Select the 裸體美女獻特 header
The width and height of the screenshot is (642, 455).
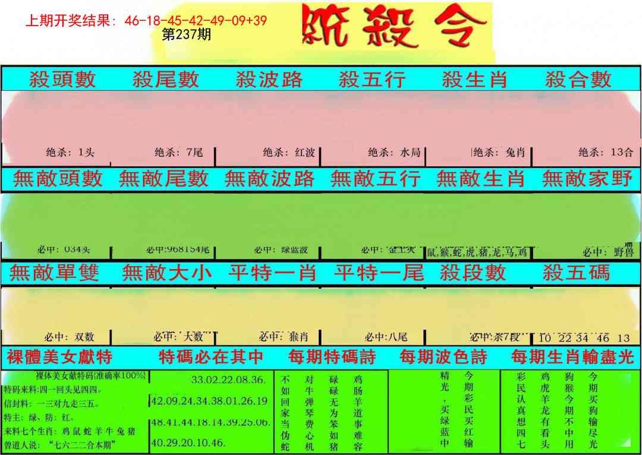click(59, 357)
